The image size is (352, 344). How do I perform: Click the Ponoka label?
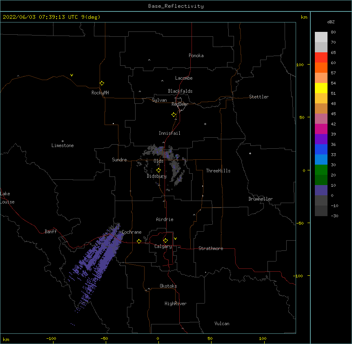pos(196,56)
